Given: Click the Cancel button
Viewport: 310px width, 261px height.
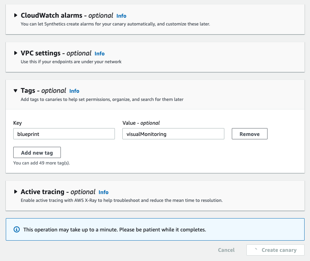Looking at the screenshot, I should [x=226, y=250].
